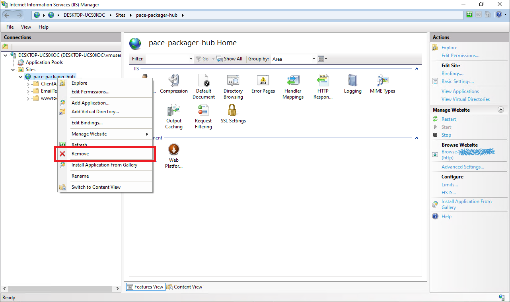Click the Back navigation arrow

[x=7, y=15]
